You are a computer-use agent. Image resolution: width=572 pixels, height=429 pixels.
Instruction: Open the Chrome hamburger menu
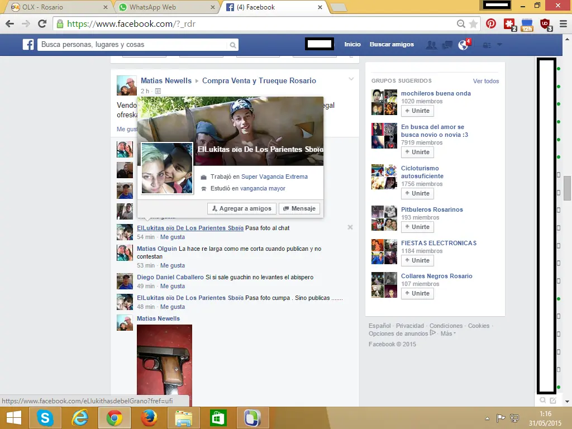562,24
